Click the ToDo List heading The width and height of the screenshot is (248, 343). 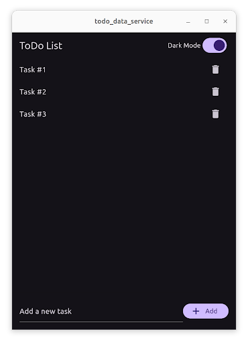click(x=41, y=46)
